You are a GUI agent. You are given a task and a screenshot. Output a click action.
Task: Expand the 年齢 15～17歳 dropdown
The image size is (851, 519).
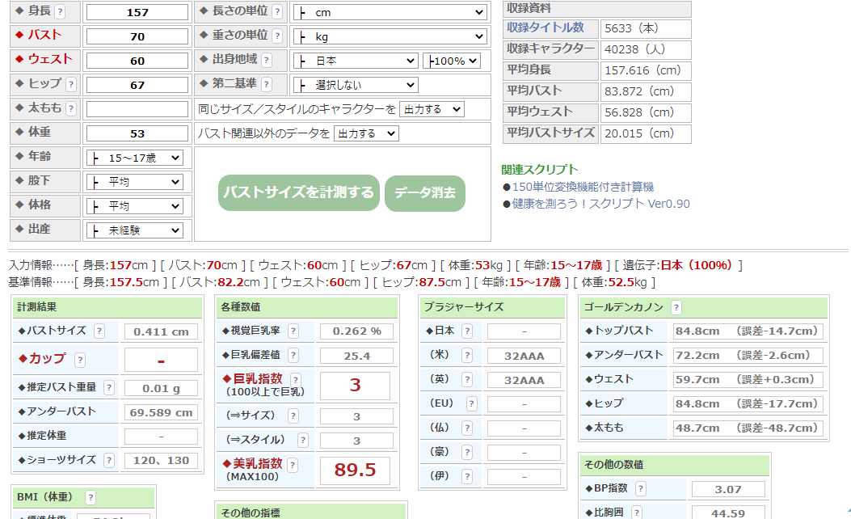[x=135, y=158]
